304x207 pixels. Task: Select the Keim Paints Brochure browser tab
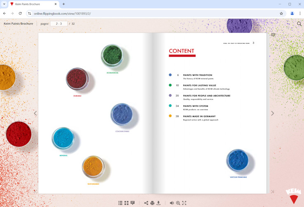click(x=33, y=4)
